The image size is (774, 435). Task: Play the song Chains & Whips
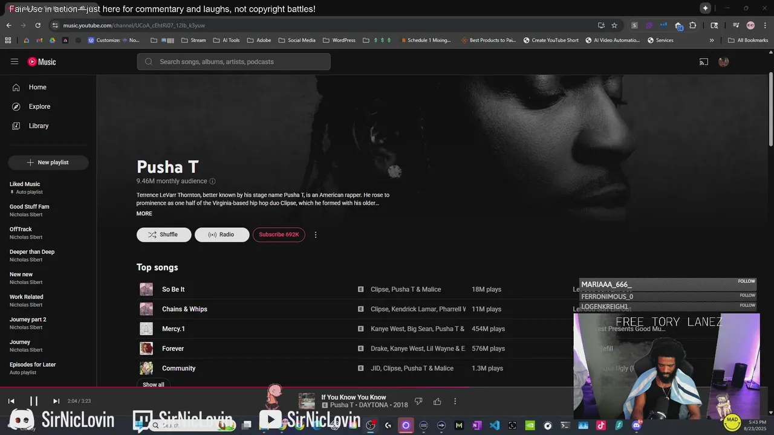(x=184, y=309)
